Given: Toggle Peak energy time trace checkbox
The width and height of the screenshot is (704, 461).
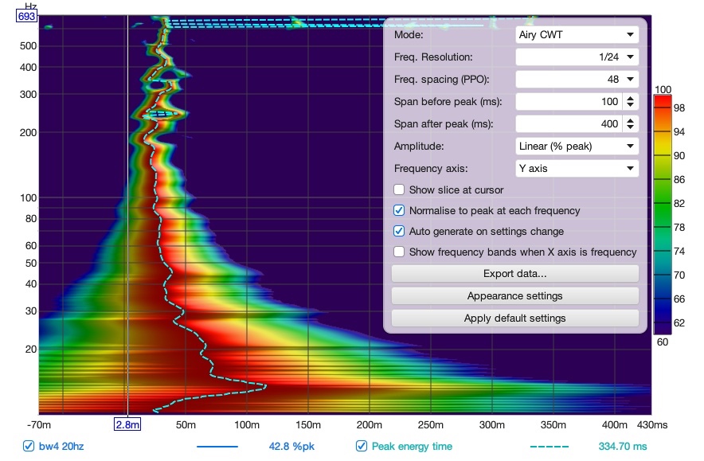Looking at the screenshot, I should tap(361, 446).
